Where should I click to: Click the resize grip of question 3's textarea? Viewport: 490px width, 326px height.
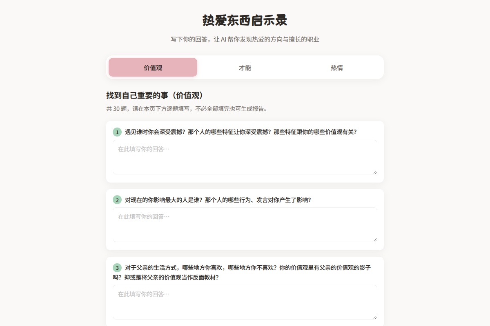(375, 317)
